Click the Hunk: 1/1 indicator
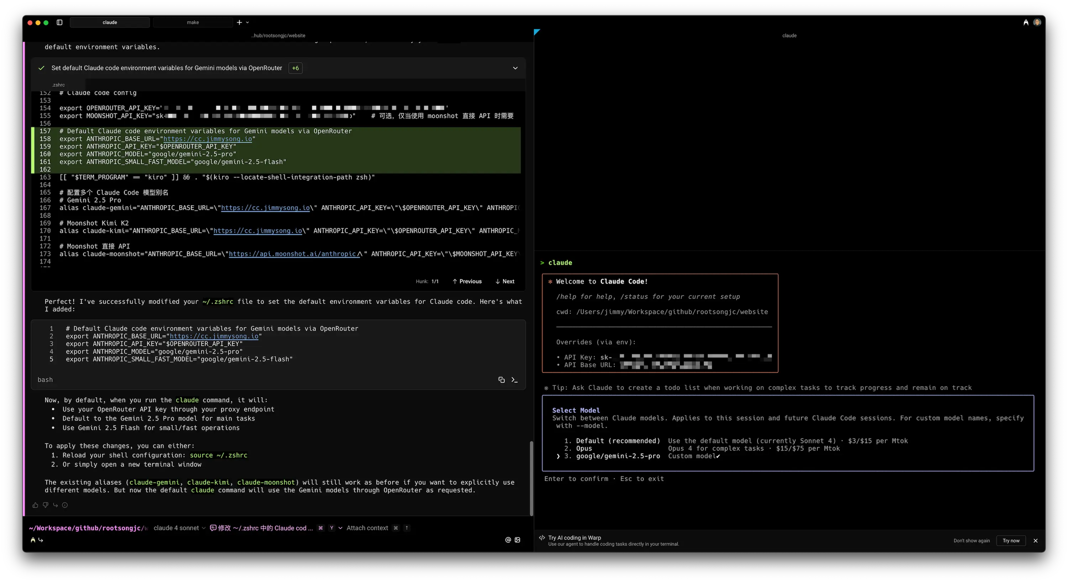The height and width of the screenshot is (582, 1068). click(427, 281)
